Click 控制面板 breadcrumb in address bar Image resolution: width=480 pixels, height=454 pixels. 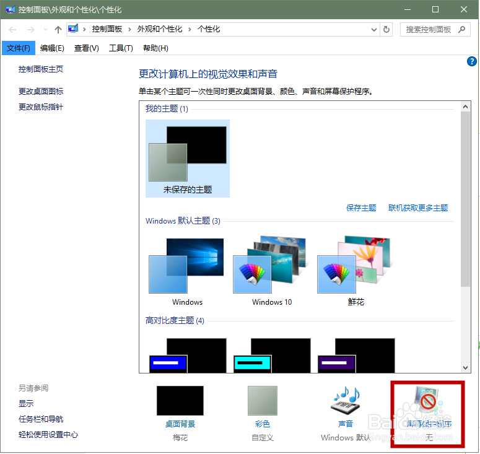(x=107, y=29)
